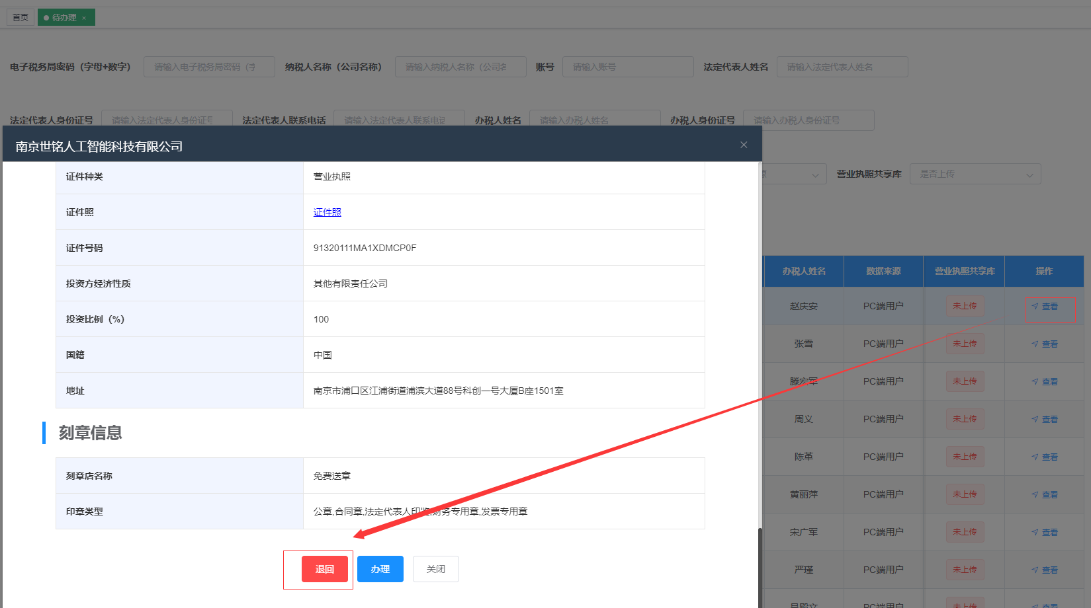Close the 南京世铭人工智能科技有限公司 dialog

744,145
